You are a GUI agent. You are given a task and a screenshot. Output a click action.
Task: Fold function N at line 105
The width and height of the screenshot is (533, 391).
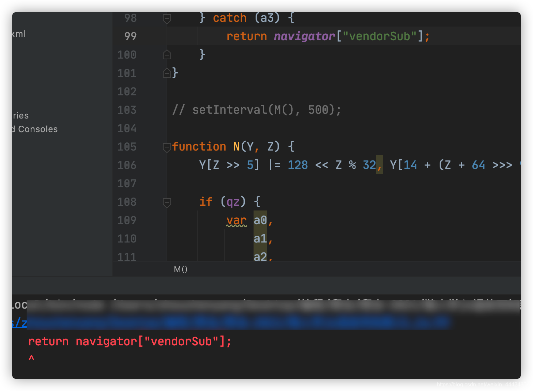167,147
